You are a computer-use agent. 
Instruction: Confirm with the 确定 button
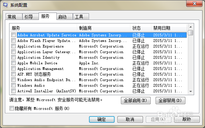coord(102,119)
